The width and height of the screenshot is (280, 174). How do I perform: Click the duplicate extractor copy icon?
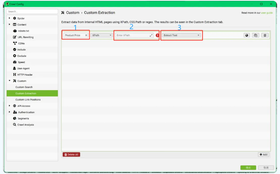click(x=255, y=35)
